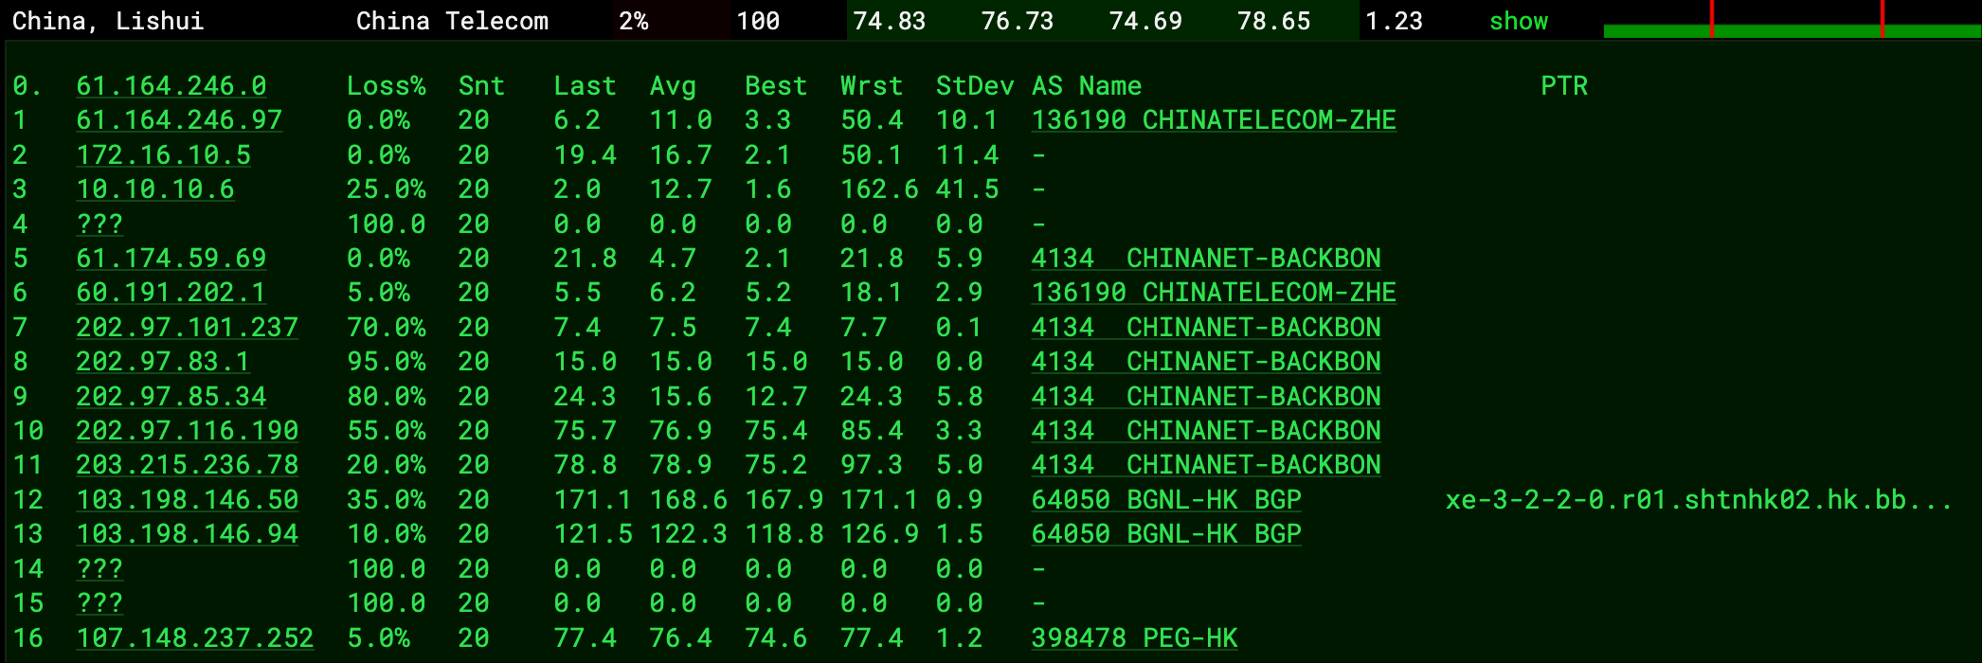This screenshot has width=1982, height=663.
Task: Select the 78.65 value in summary row
Action: tap(1273, 21)
